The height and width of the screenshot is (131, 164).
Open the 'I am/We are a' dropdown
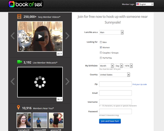point(111,32)
